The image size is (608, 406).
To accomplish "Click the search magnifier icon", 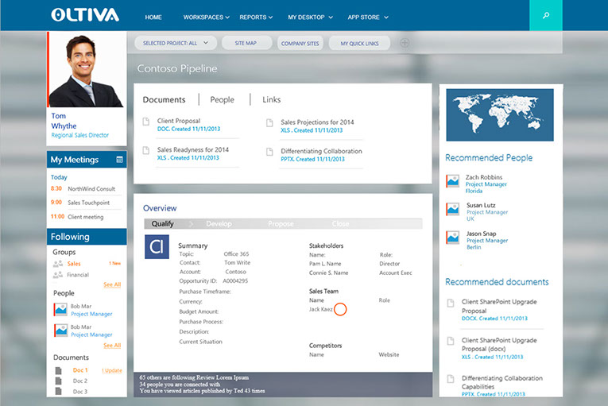I will click(545, 16).
